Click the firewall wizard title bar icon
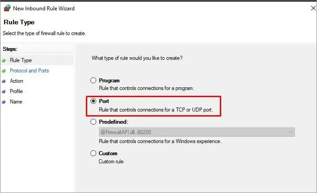The width and height of the screenshot is (317, 193). click(x=7, y=8)
